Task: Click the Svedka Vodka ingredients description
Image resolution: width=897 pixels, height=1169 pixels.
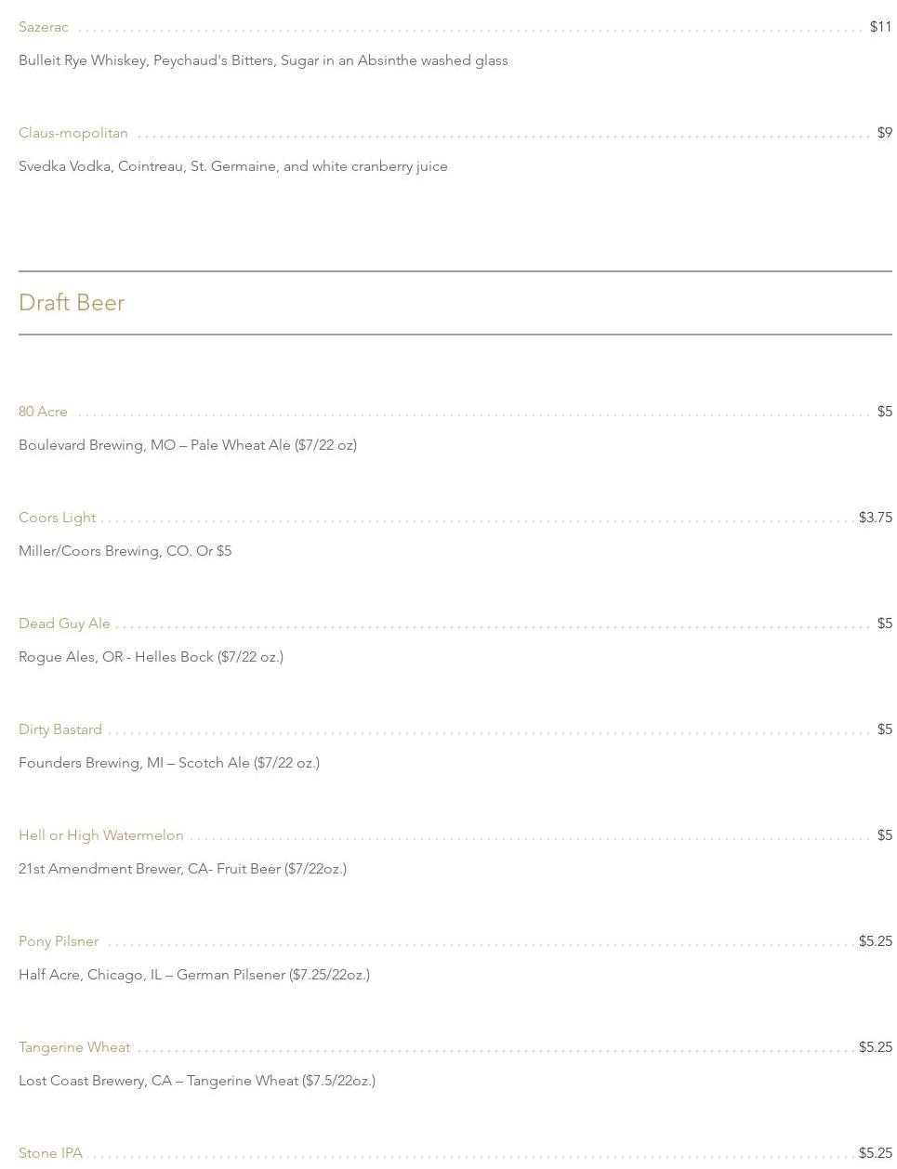Action: pos(233,166)
